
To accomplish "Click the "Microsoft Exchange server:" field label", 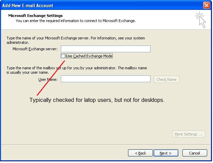I will tap(35, 49).
